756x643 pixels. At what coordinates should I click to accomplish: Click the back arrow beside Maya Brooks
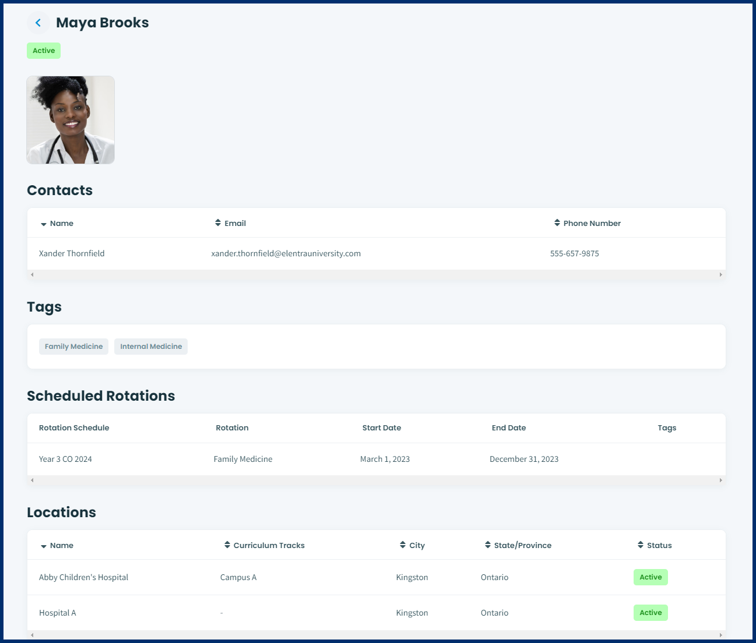tap(38, 22)
